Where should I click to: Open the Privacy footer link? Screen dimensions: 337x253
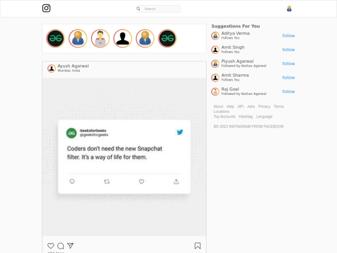pyautogui.click(x=264, y=106)
